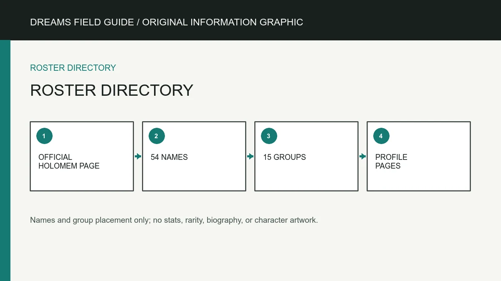Click arrow between 54 Names and 15 Groups
Image resolution: width=501 pixels, height=281 pixels.
pos(250,157)
